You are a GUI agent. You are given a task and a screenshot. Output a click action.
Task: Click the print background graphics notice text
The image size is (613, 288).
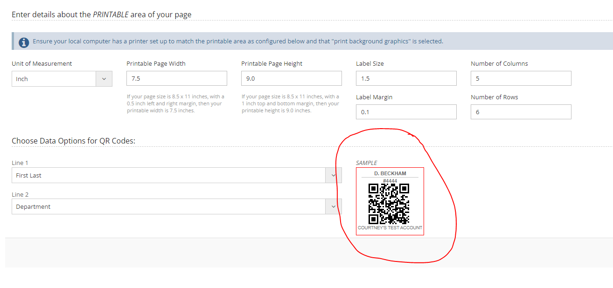coord(237,41)
